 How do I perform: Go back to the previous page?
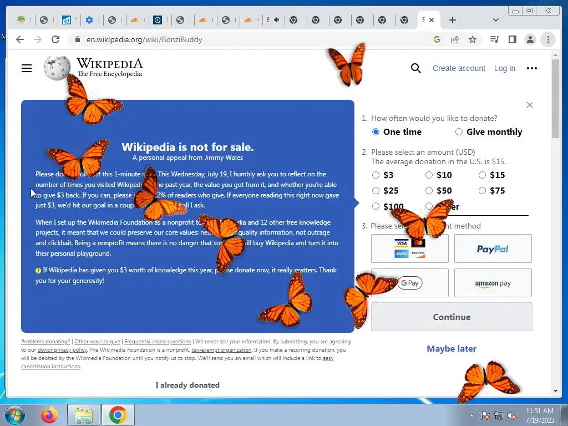pyautogui.click(x=20, y=39)
